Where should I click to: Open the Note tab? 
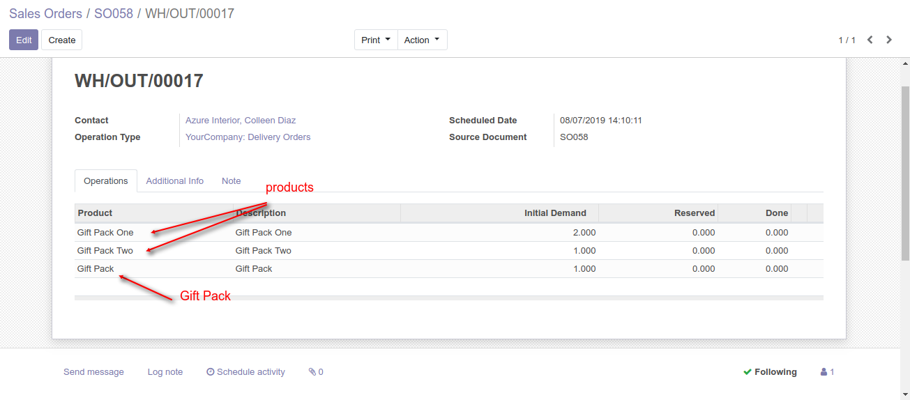[232, 181]
